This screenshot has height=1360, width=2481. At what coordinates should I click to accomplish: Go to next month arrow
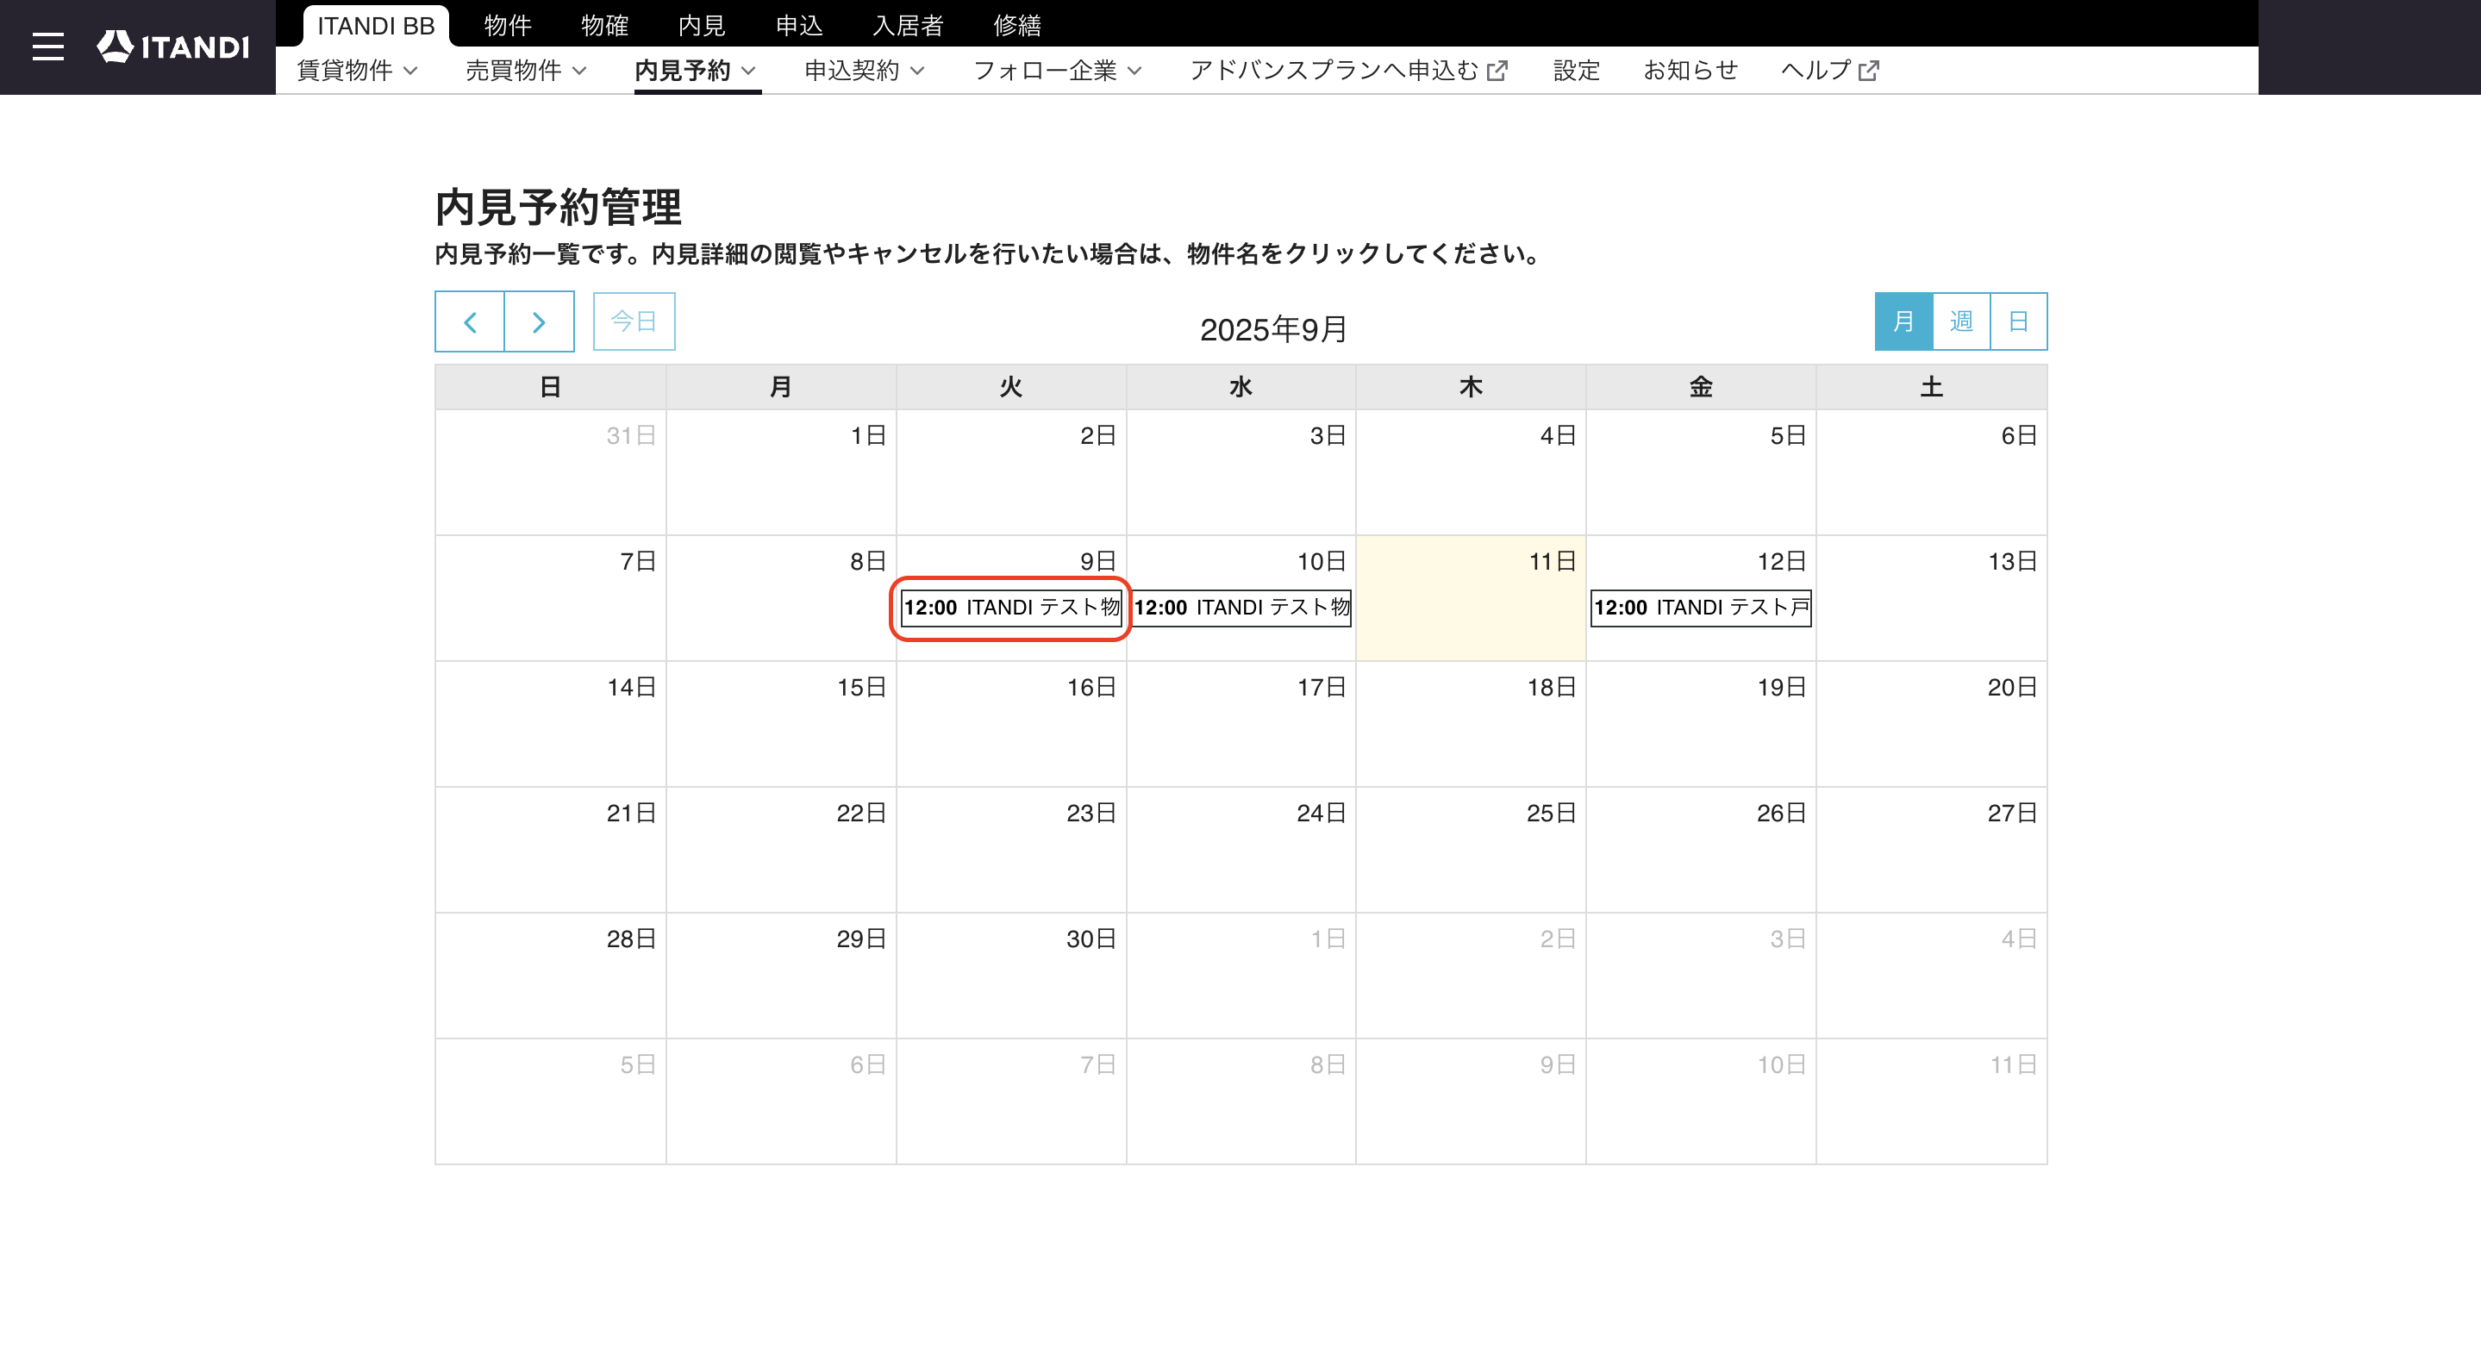540,321
